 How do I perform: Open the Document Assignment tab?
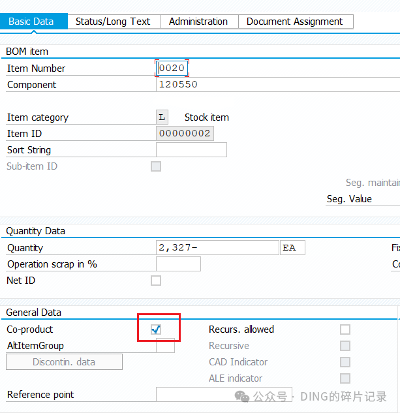point(296,22)
